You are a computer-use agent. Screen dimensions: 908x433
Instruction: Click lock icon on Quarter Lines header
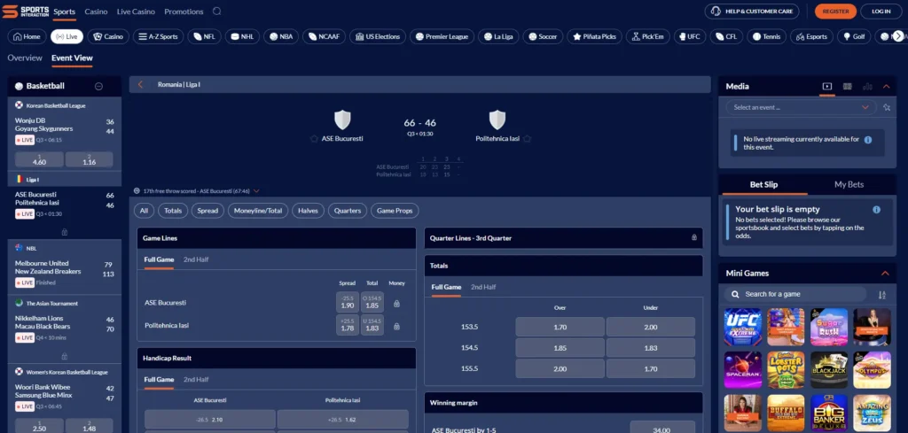(x=693, y=237)
